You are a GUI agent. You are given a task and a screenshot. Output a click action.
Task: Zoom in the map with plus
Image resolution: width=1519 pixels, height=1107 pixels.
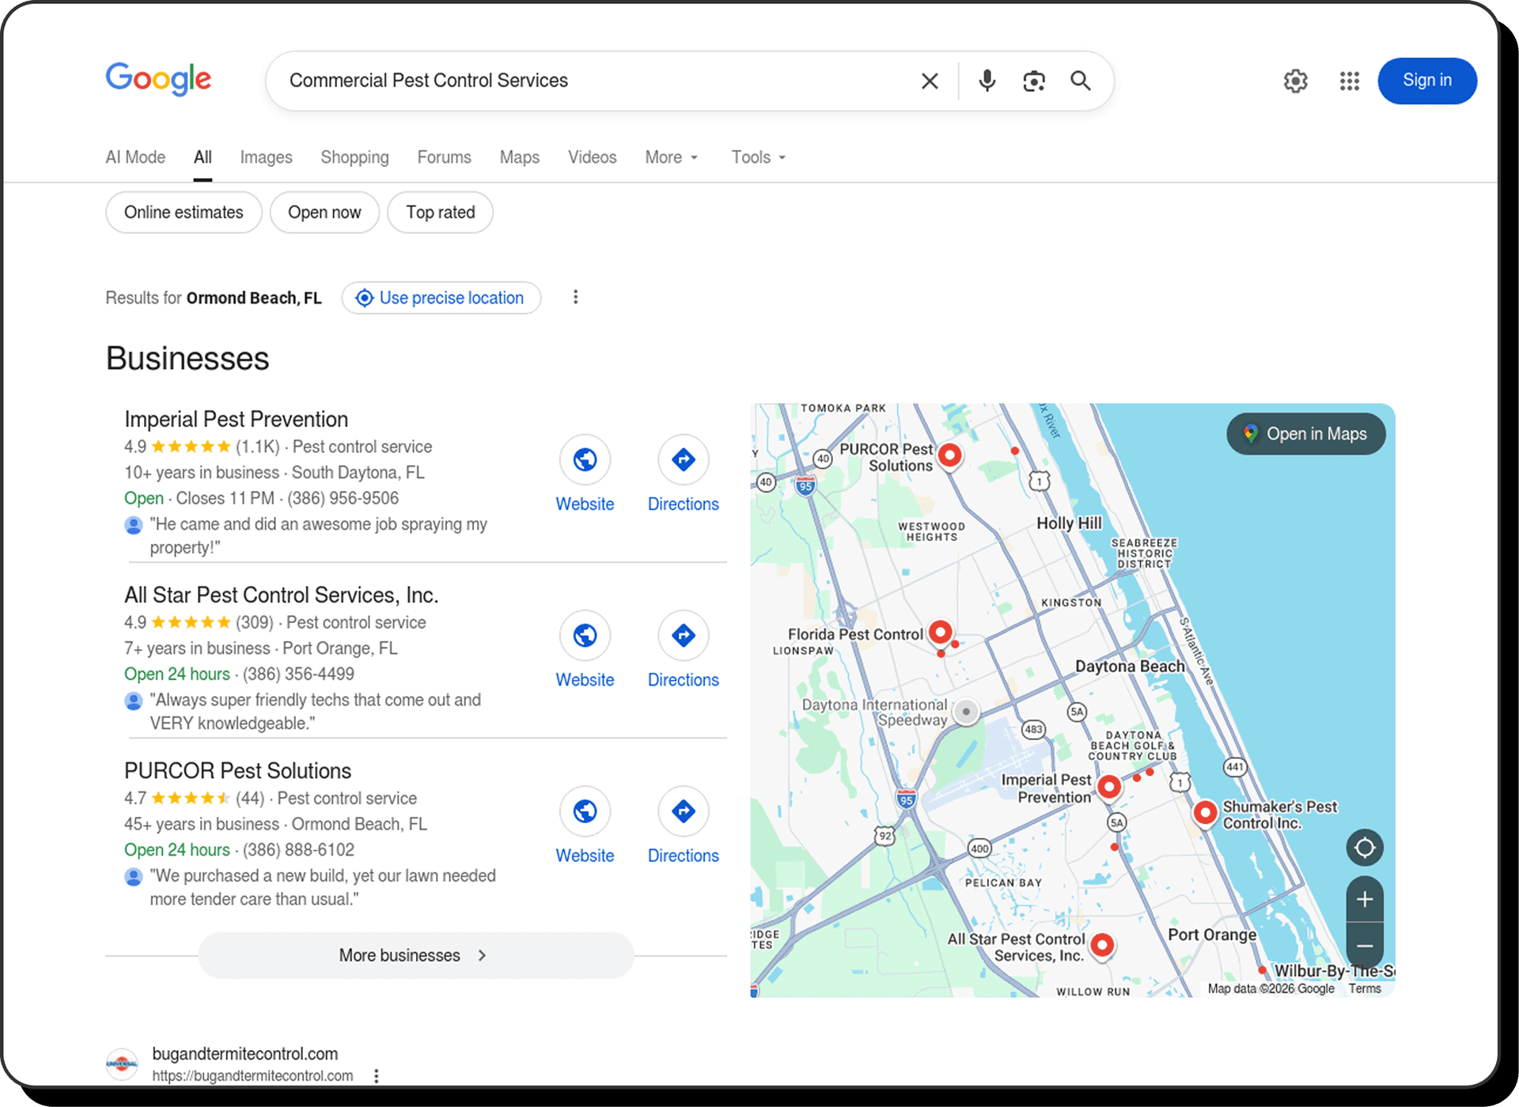point(1365,900)
